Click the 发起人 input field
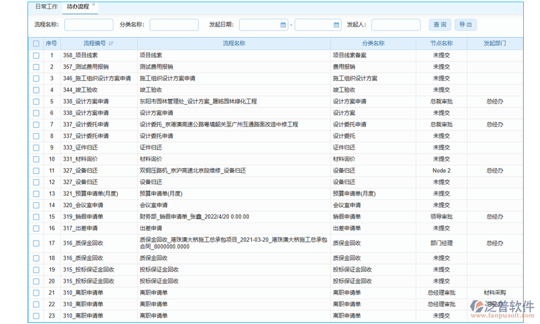 pos(395,25)
